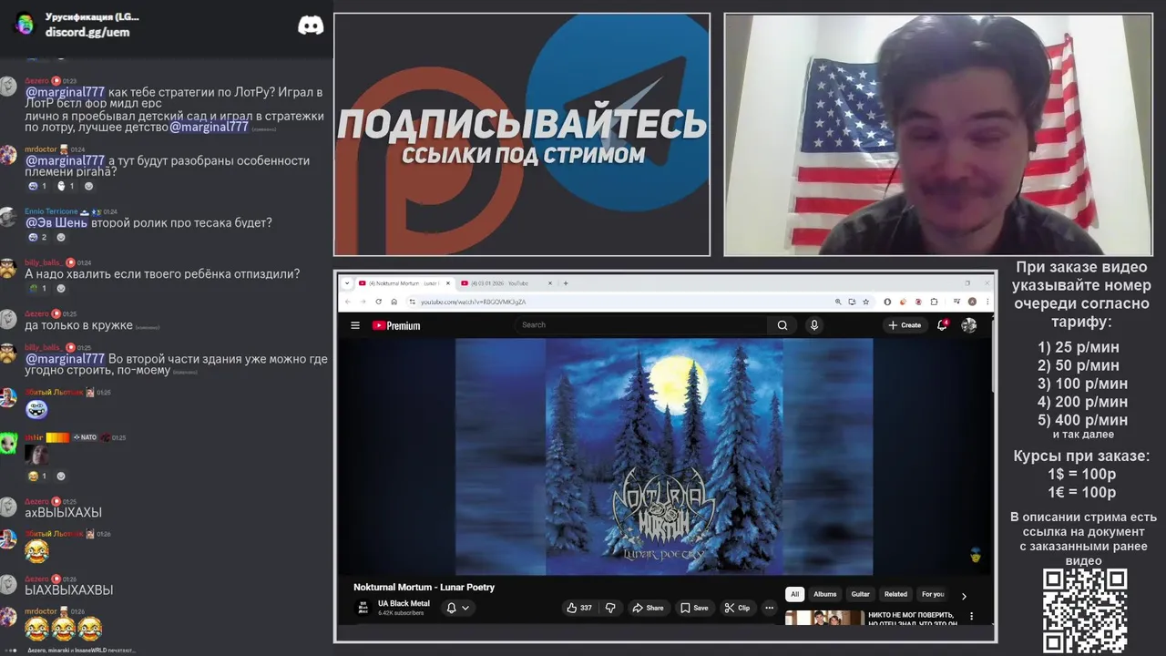Viewport: 1166px width, 656px height.
Task: Close the 03.01.2026 YouTube tab
Action: coord(550,283)
